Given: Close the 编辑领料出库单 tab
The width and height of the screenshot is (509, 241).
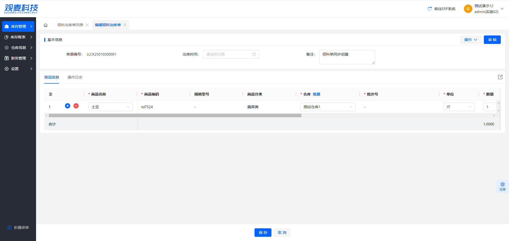Looking at the screenshot, I should click(x=125, y=25).
